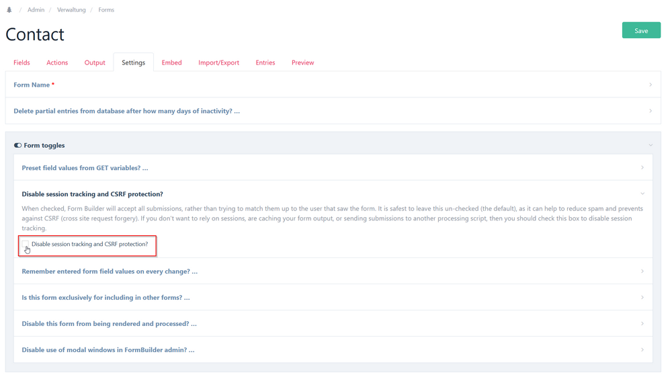Go to Forms breadcrumb link
The height and width of the screenshot is (377, 672).
106,10
